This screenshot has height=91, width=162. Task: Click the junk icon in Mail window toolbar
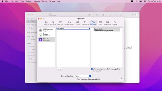click(x=121, y=15)
